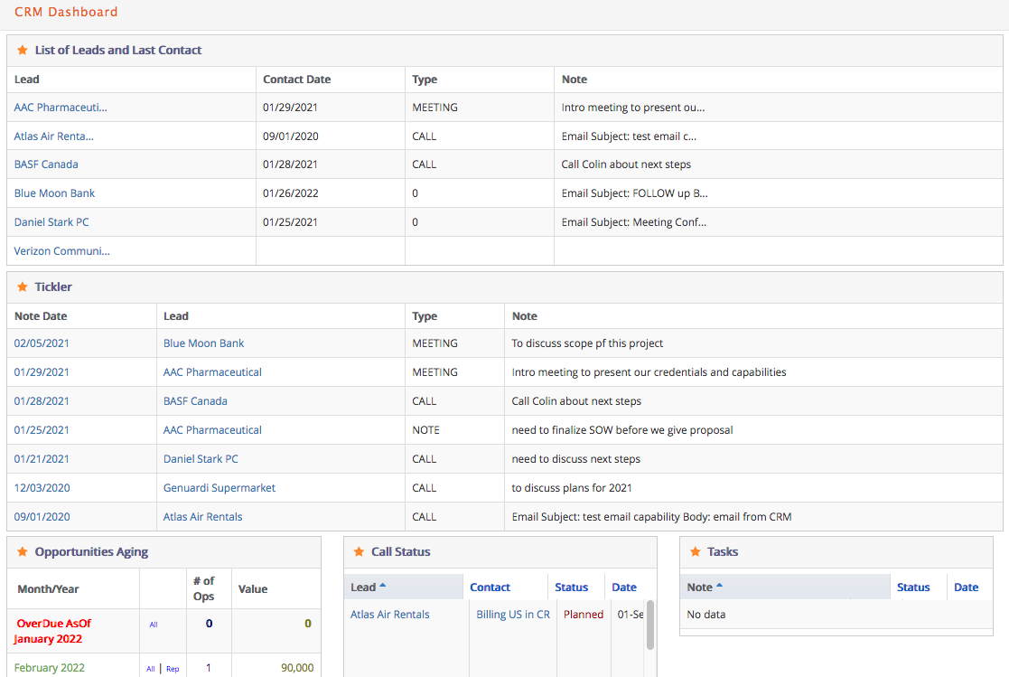Sort Call Status by Date header
The width and height of the screenshot is (1009, 677).
624,588
